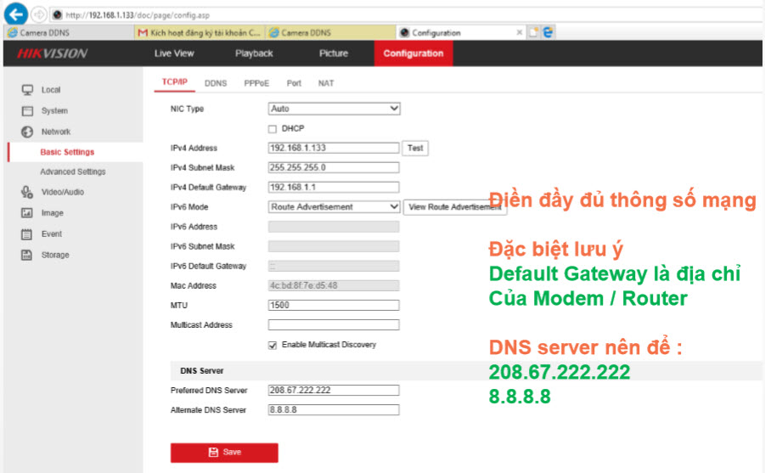Open the System settings section
Screen dimensions: 765x473
pyautogui.click(x=54, y=110)
